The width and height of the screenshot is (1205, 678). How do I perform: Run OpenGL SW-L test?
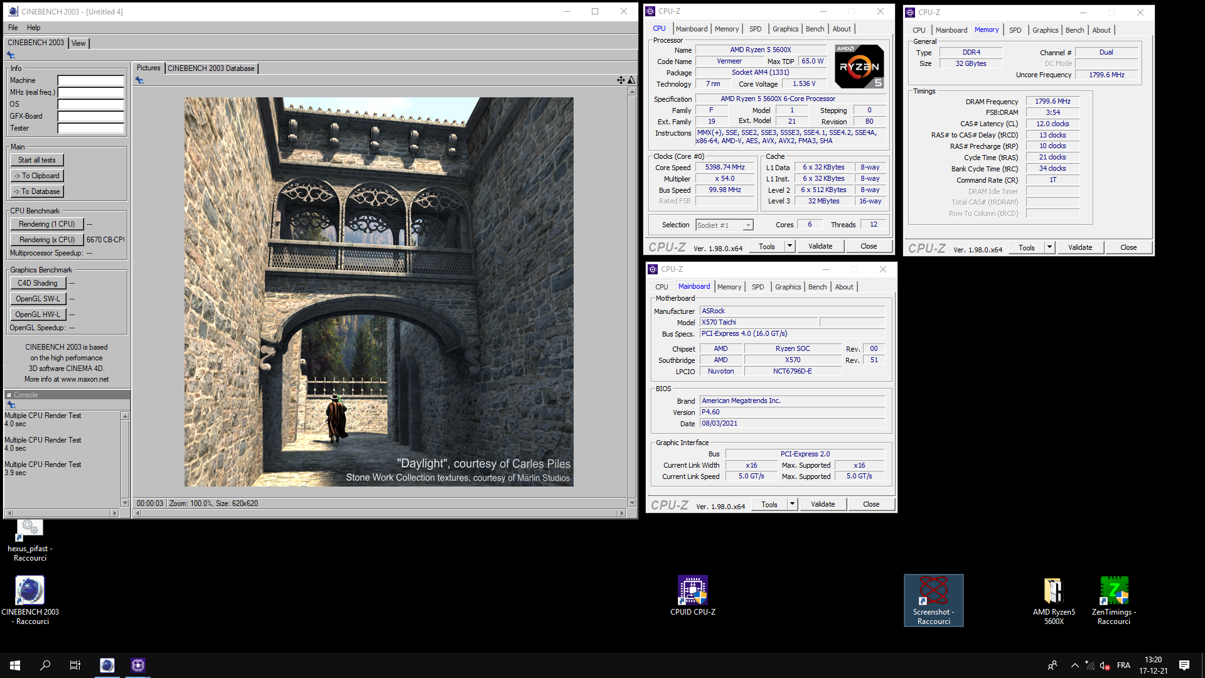(x=38, y=299)
